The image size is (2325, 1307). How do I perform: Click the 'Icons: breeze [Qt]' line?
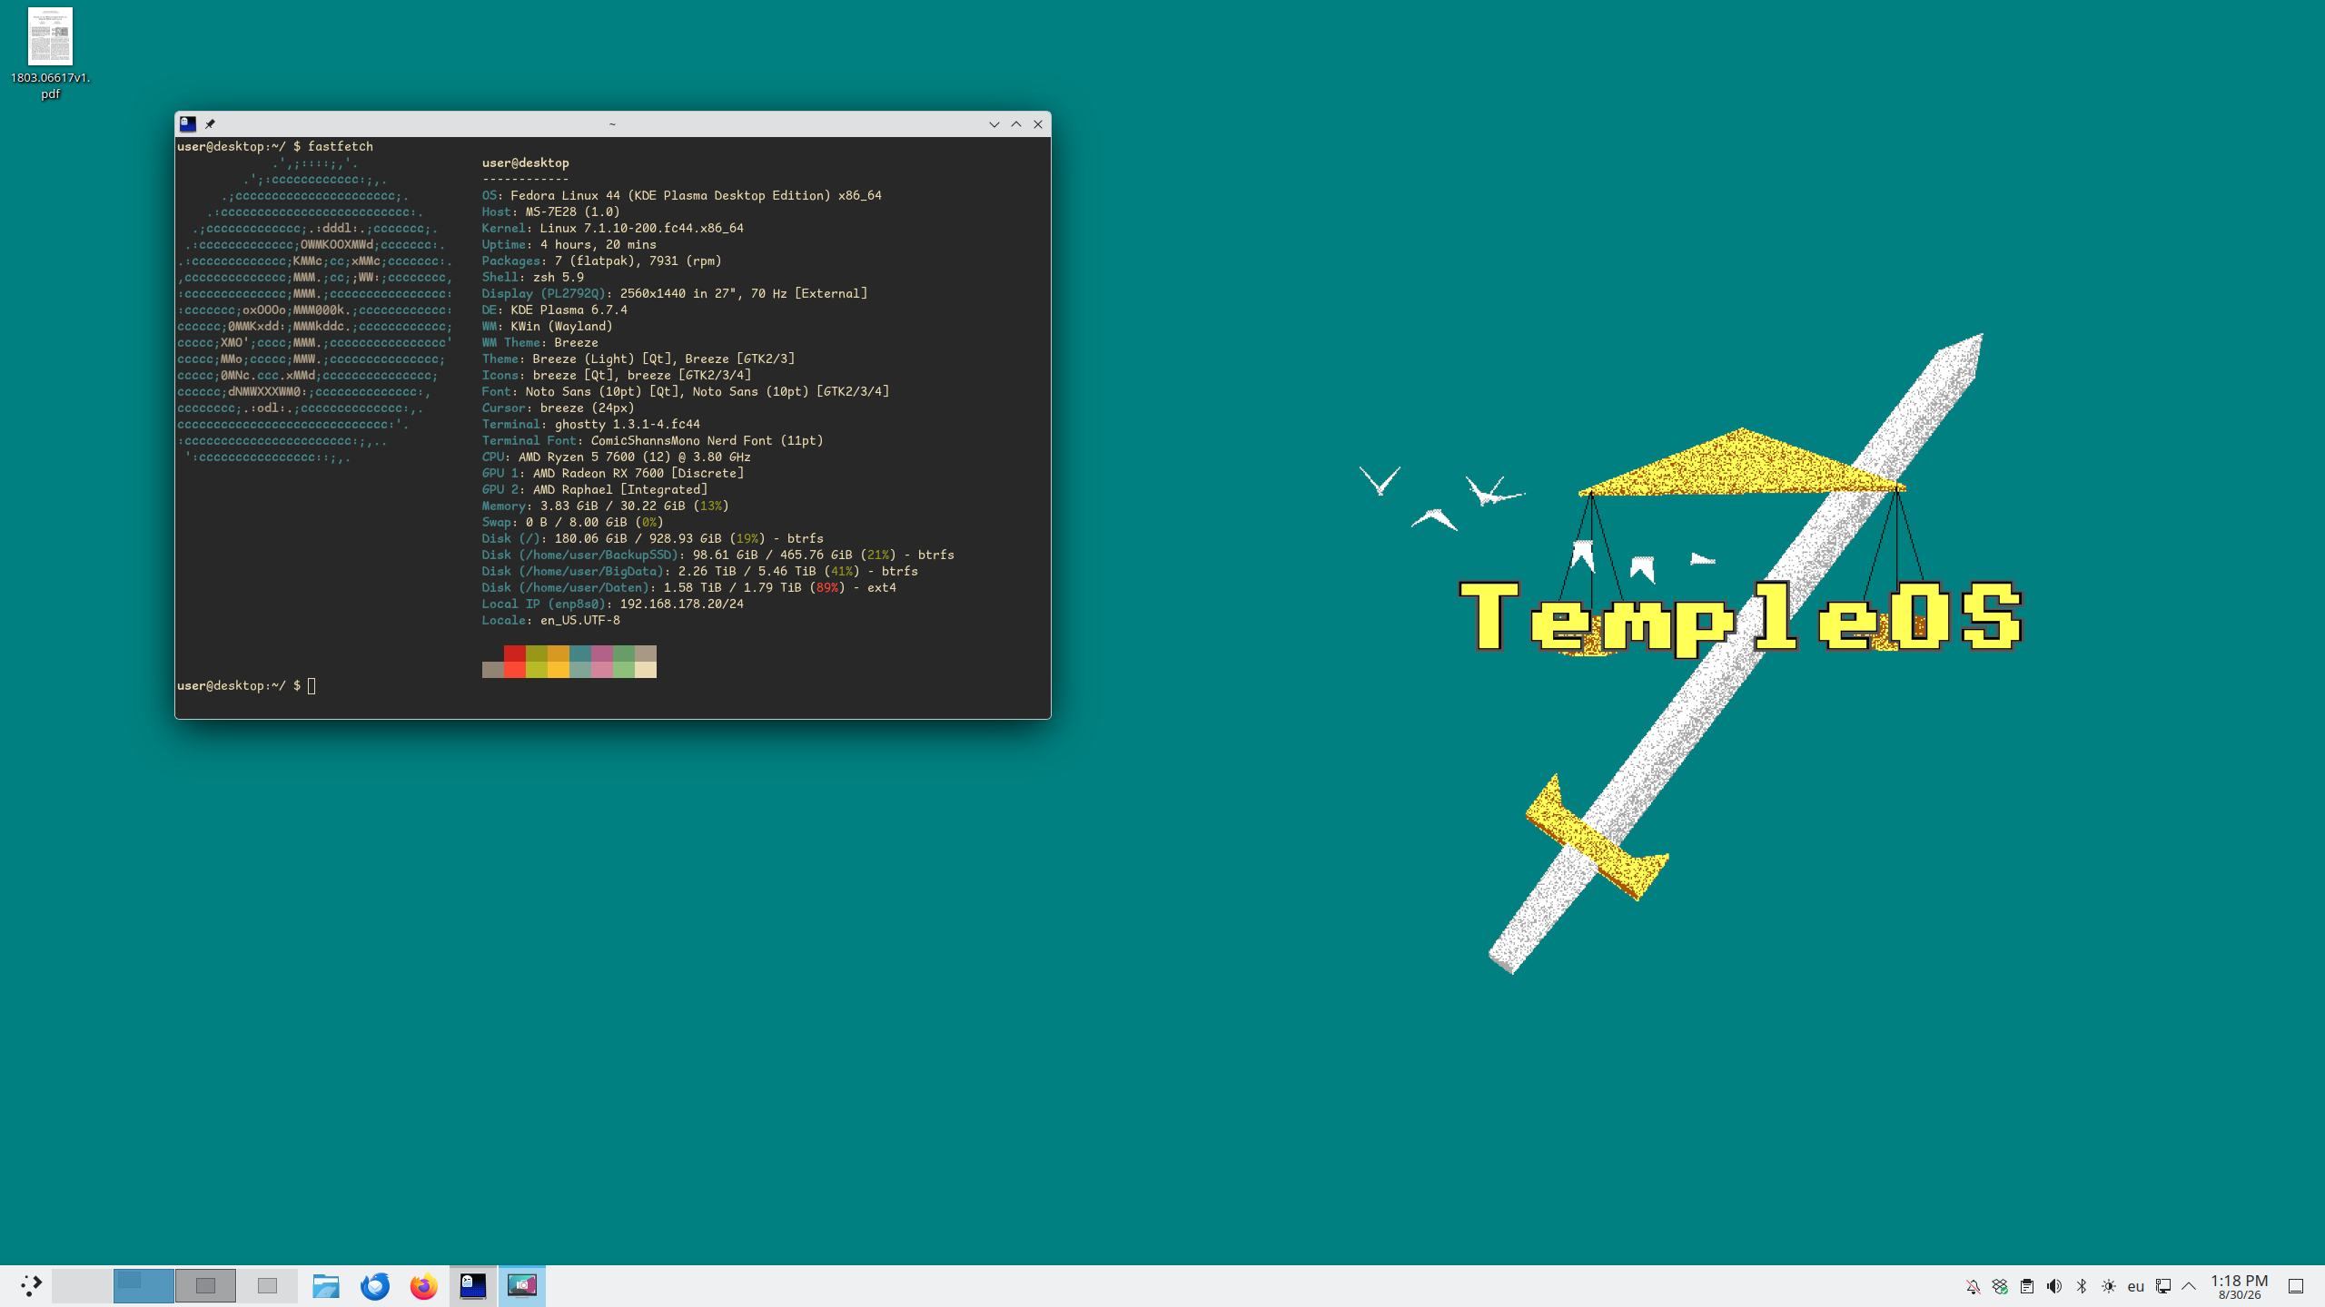[617, 375]
